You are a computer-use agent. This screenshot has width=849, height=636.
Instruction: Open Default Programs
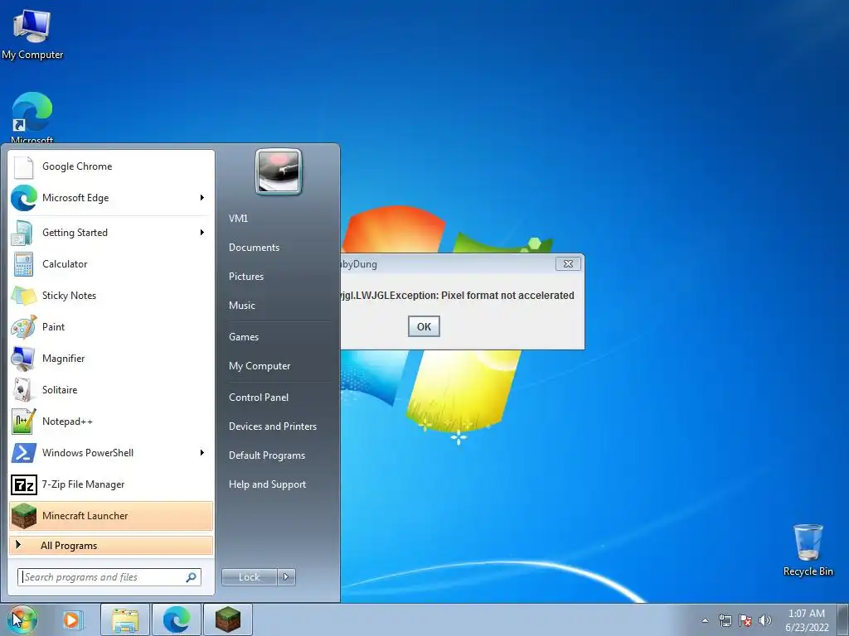point(267,455)
